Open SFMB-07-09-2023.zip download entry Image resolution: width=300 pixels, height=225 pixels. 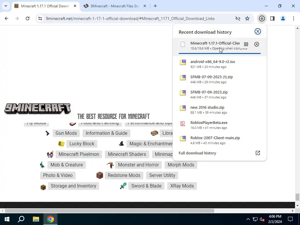point(219,94)
